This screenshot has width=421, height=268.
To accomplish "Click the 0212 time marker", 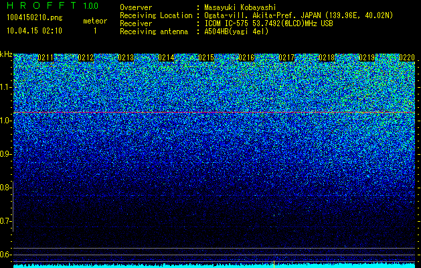I will point(86,58).
